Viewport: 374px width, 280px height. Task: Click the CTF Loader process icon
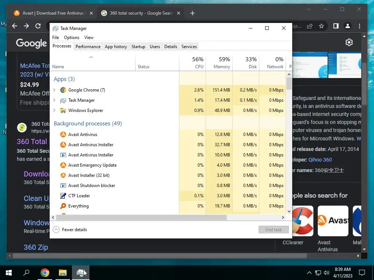click(x=63, y=196)
